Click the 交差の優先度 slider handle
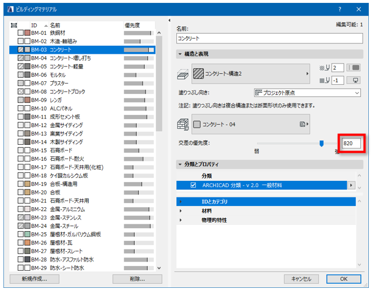 pos(321,144)
